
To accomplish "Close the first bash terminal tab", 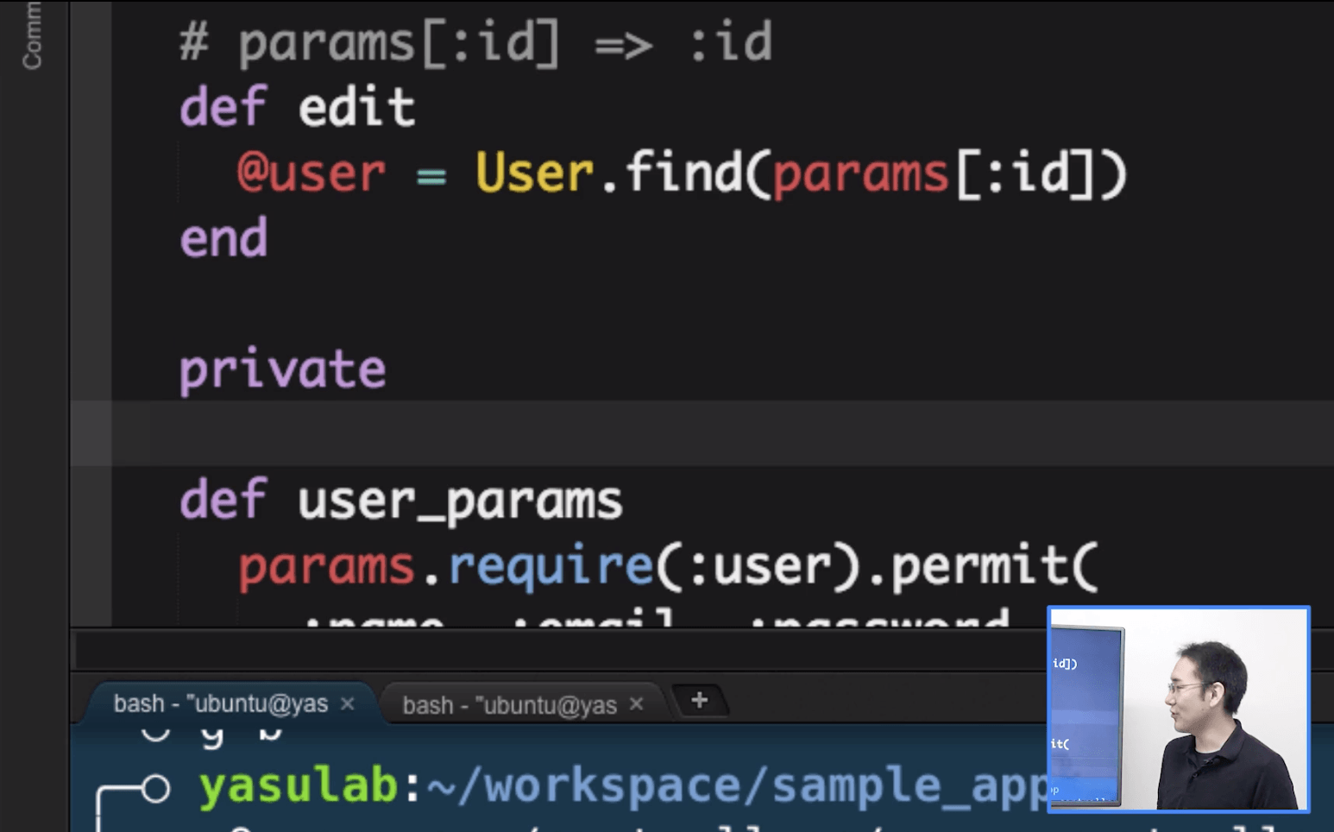I will (348, 704).
